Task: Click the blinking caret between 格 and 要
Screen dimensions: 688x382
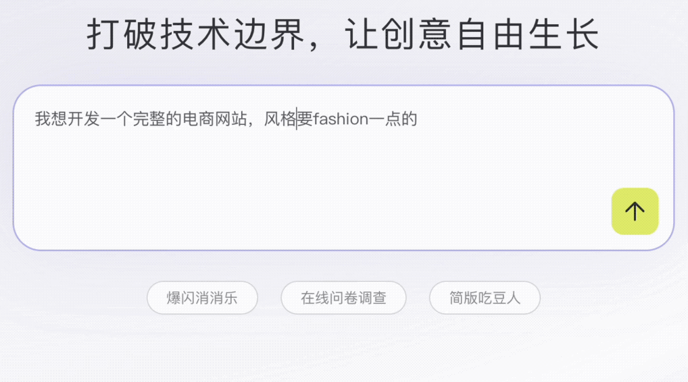Action: coord(297,119)
